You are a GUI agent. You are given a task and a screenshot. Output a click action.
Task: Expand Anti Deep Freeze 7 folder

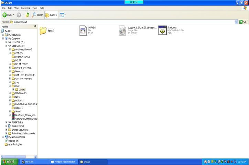pyautogui.click(x=10, y=49)
